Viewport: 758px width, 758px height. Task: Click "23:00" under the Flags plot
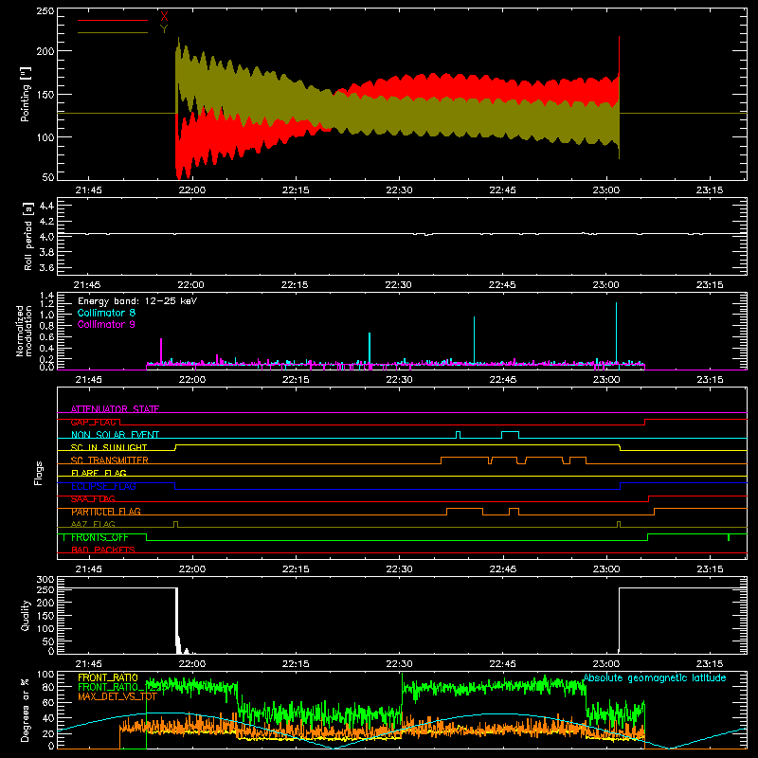click(x=606, y=569)
